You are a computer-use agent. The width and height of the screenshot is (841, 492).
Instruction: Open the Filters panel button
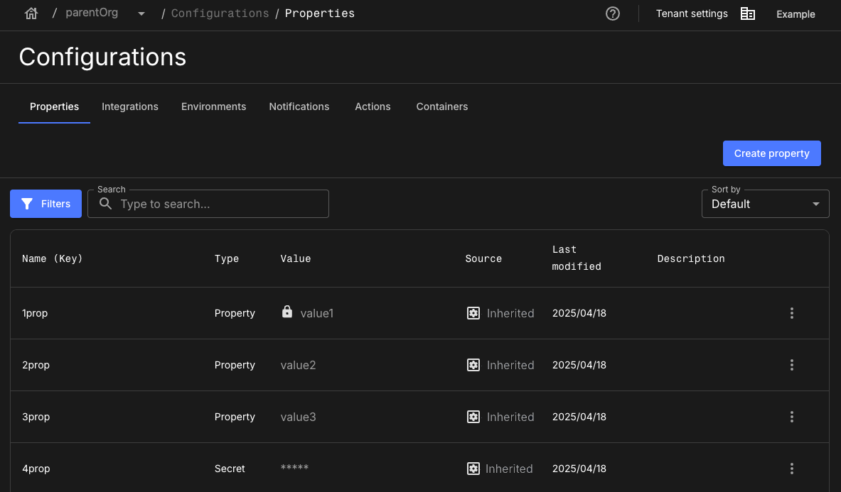[45, 204]
